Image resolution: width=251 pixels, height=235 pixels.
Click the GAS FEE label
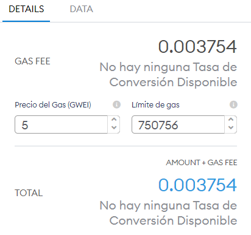tap(32, 61)
